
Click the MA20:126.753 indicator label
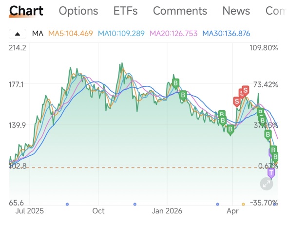pos(173,34)
